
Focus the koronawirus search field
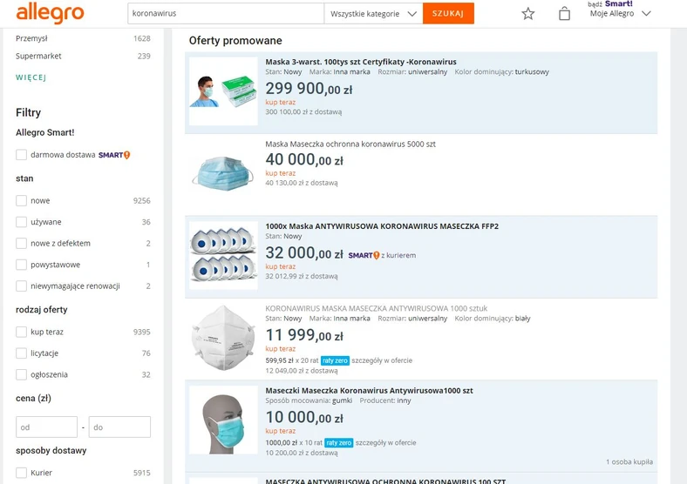[x=226, y=14]
